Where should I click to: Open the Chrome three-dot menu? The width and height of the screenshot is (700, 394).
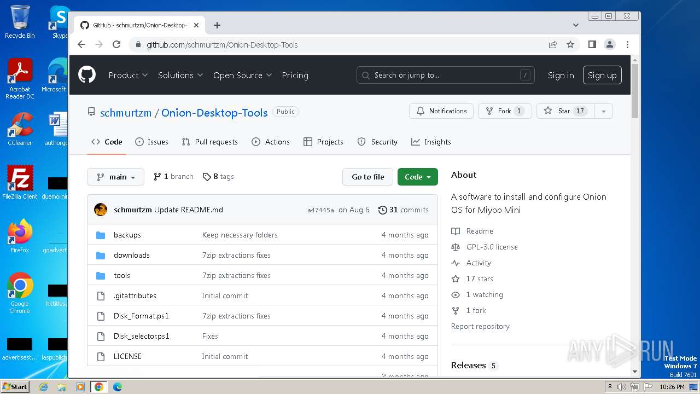click(627, 44)
